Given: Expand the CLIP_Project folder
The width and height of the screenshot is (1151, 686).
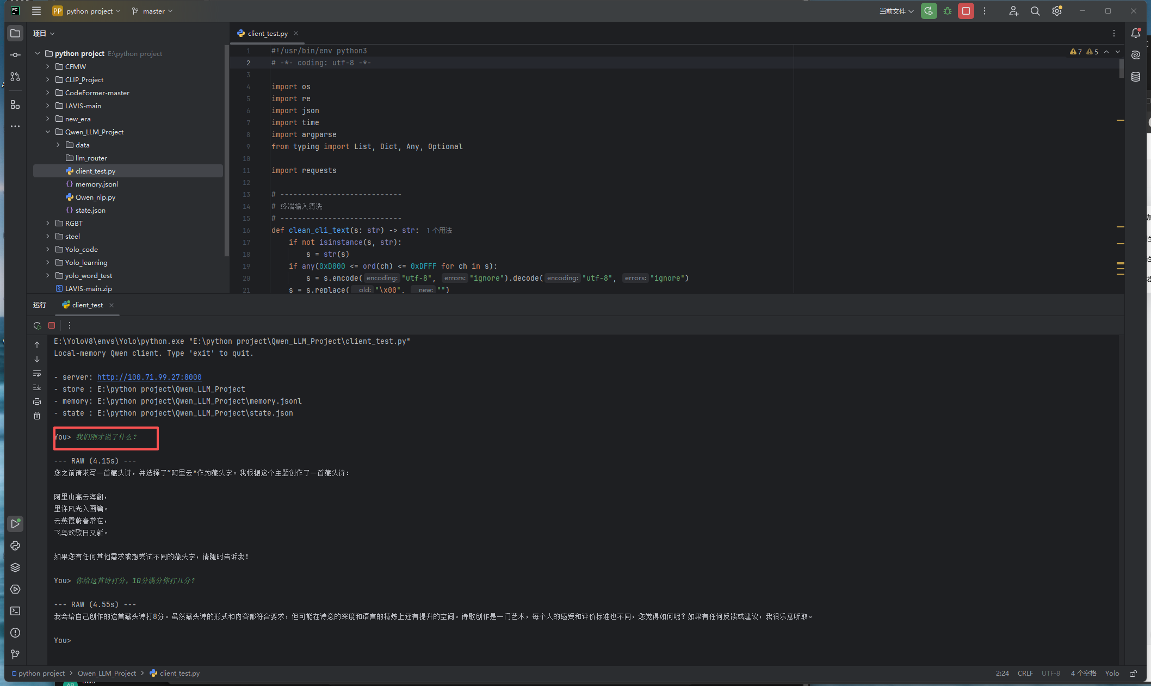Looking at the screenshot, I should (x=48, y=79).
